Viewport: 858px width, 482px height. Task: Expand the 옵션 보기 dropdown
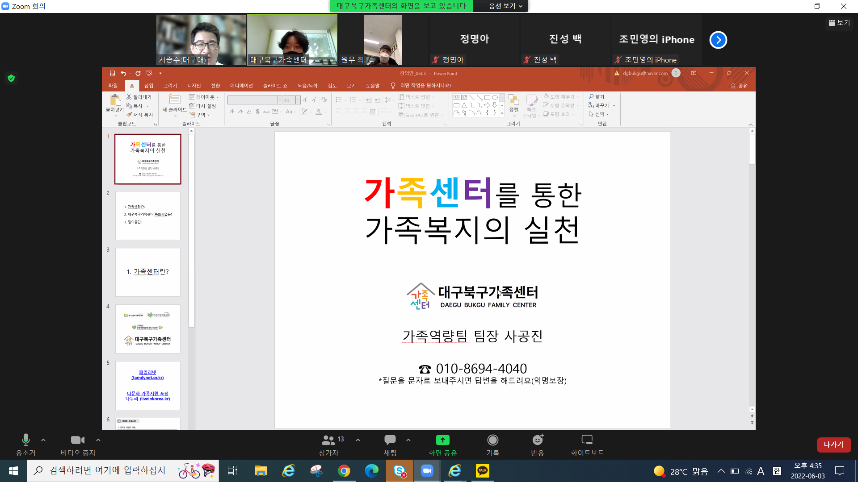coord(505,6)
